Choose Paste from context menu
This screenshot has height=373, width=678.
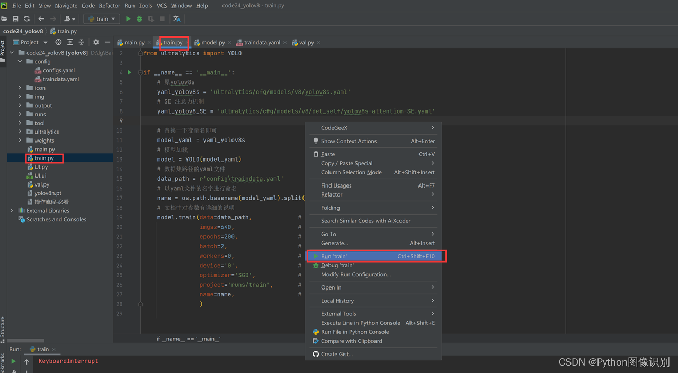pyautogui.click(x=373, y=154)
